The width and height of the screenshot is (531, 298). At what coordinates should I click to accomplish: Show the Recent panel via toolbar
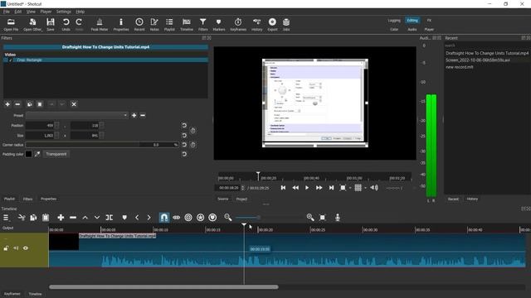(139, 25)
